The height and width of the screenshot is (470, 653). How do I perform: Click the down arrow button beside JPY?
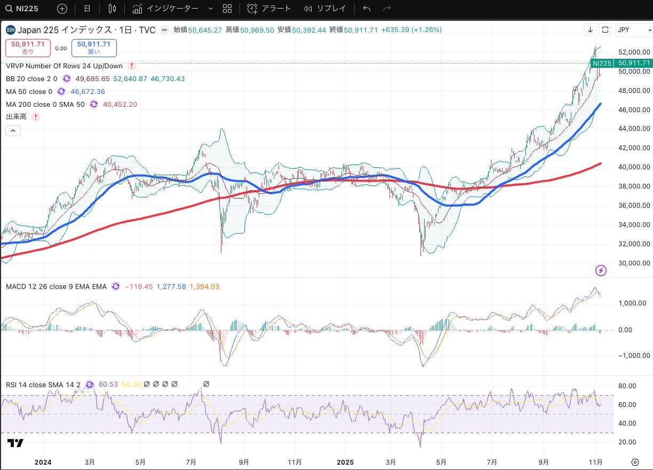(x=590, y=30)
